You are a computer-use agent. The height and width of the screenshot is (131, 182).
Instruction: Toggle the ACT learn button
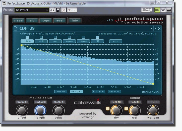click(x=147, y=10)
